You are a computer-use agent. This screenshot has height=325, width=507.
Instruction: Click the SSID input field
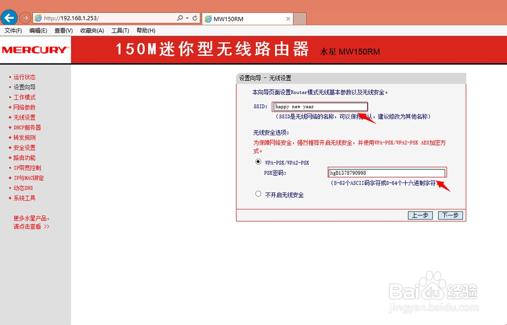pos(320,106)
